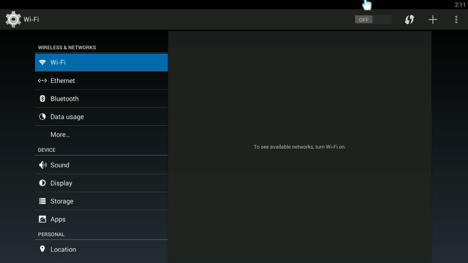Click the Storage icon in sidebar

pos(42,201)
